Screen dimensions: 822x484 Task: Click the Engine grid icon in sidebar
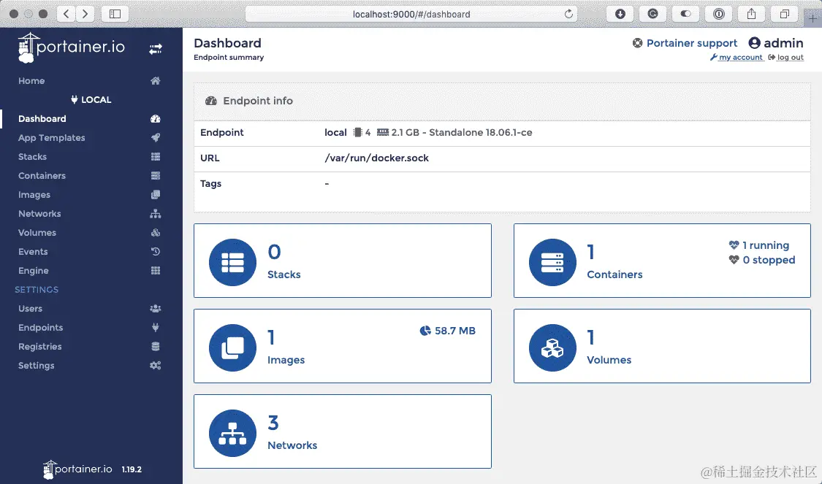point(155,271)
